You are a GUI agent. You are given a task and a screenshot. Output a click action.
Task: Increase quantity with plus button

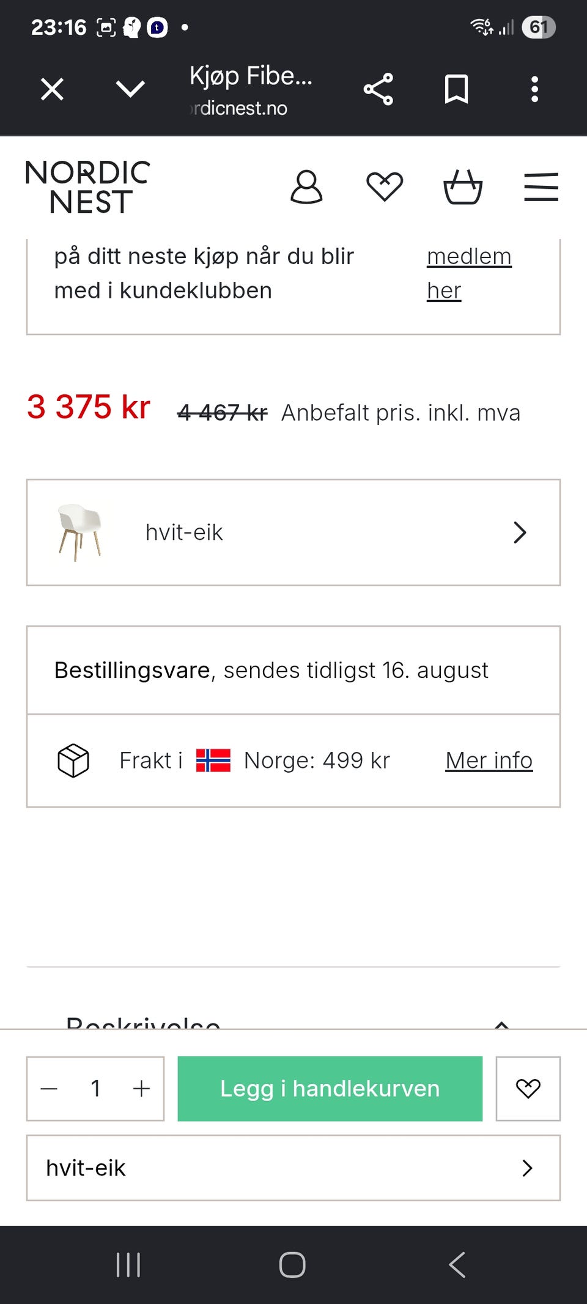click(x=141, y=1089)
